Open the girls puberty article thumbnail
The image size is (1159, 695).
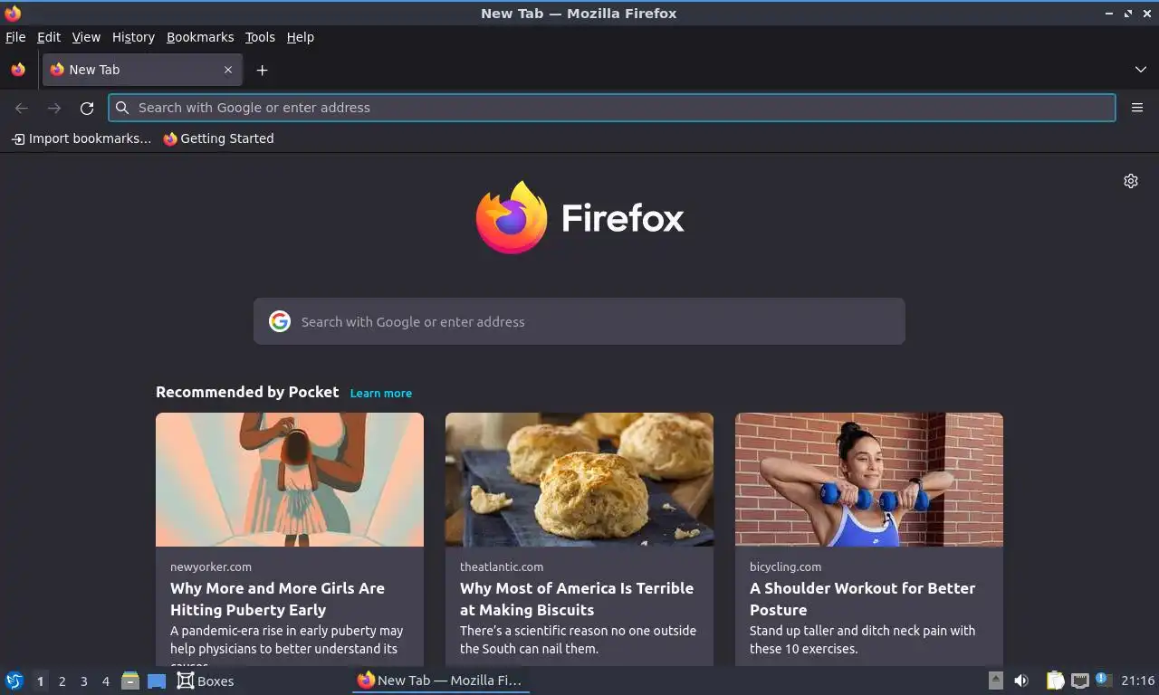click(x=290, y=480)
